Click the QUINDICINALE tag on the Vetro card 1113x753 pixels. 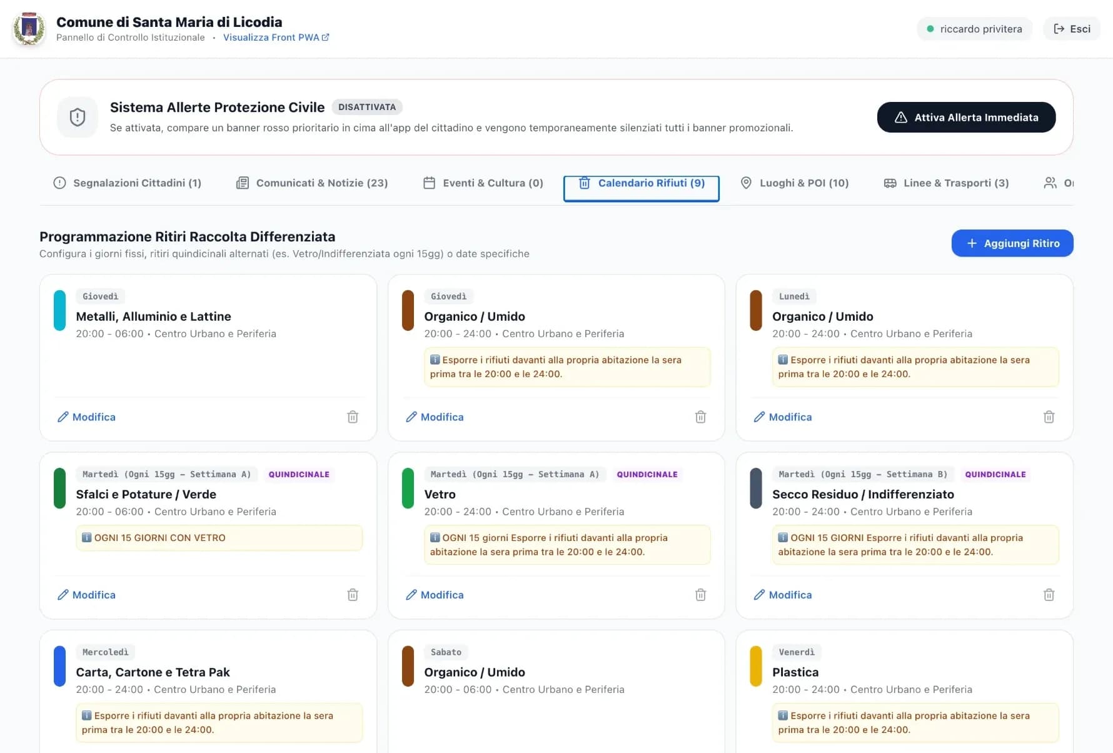[x=647, y=475]
